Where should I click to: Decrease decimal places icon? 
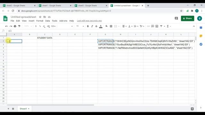click(x=44, y=26)
